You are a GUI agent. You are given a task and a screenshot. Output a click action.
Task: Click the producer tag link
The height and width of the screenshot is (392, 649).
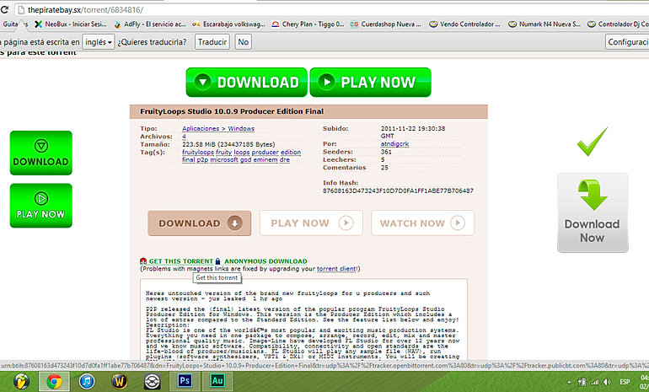265,153
